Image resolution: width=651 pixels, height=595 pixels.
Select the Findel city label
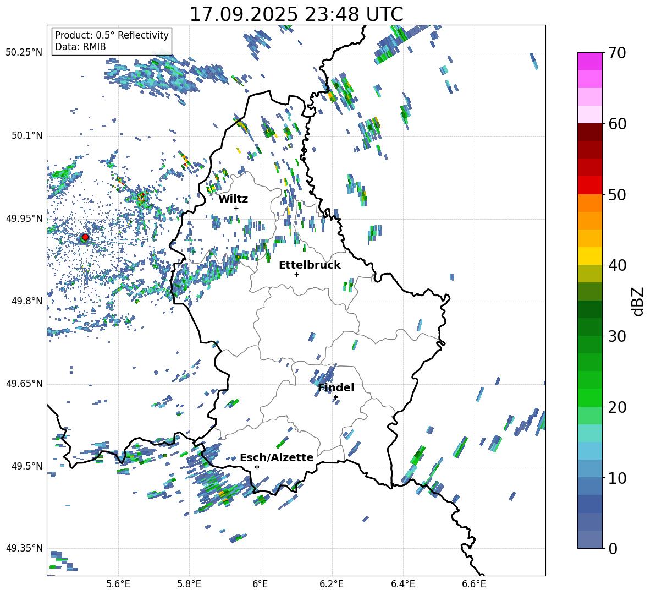[x=336, y=387]
